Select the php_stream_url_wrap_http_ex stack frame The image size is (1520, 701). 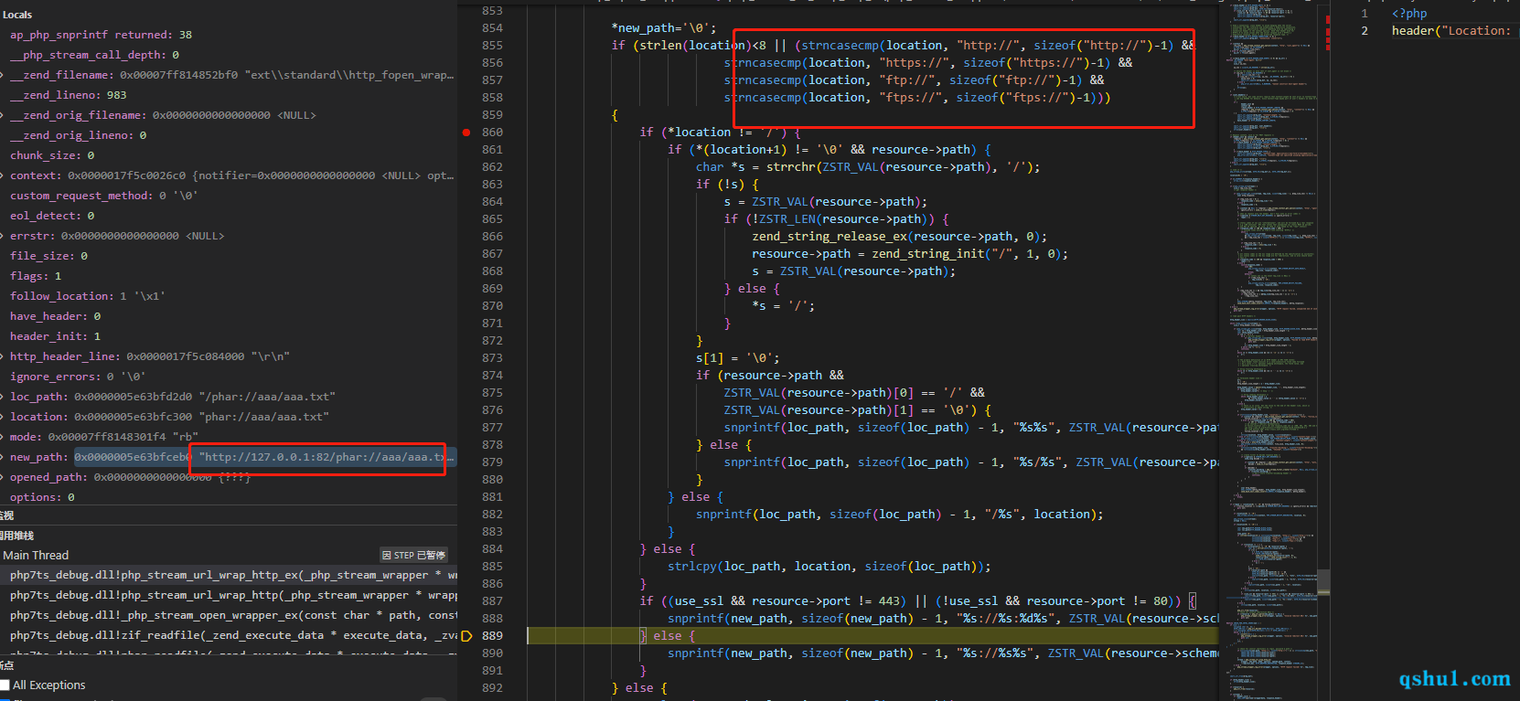point(229,575)
